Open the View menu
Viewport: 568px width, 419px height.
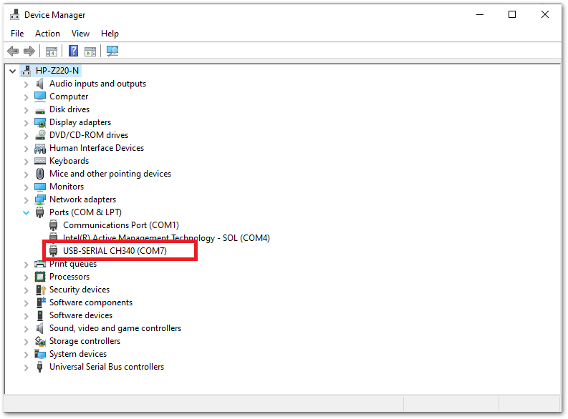pos(80,34)
